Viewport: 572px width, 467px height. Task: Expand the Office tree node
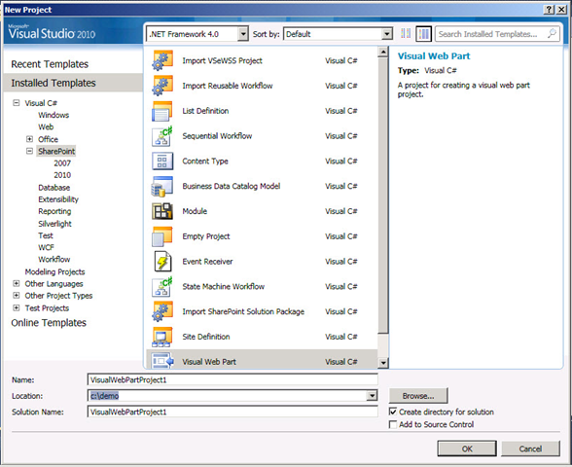click(x=29, y=139)
